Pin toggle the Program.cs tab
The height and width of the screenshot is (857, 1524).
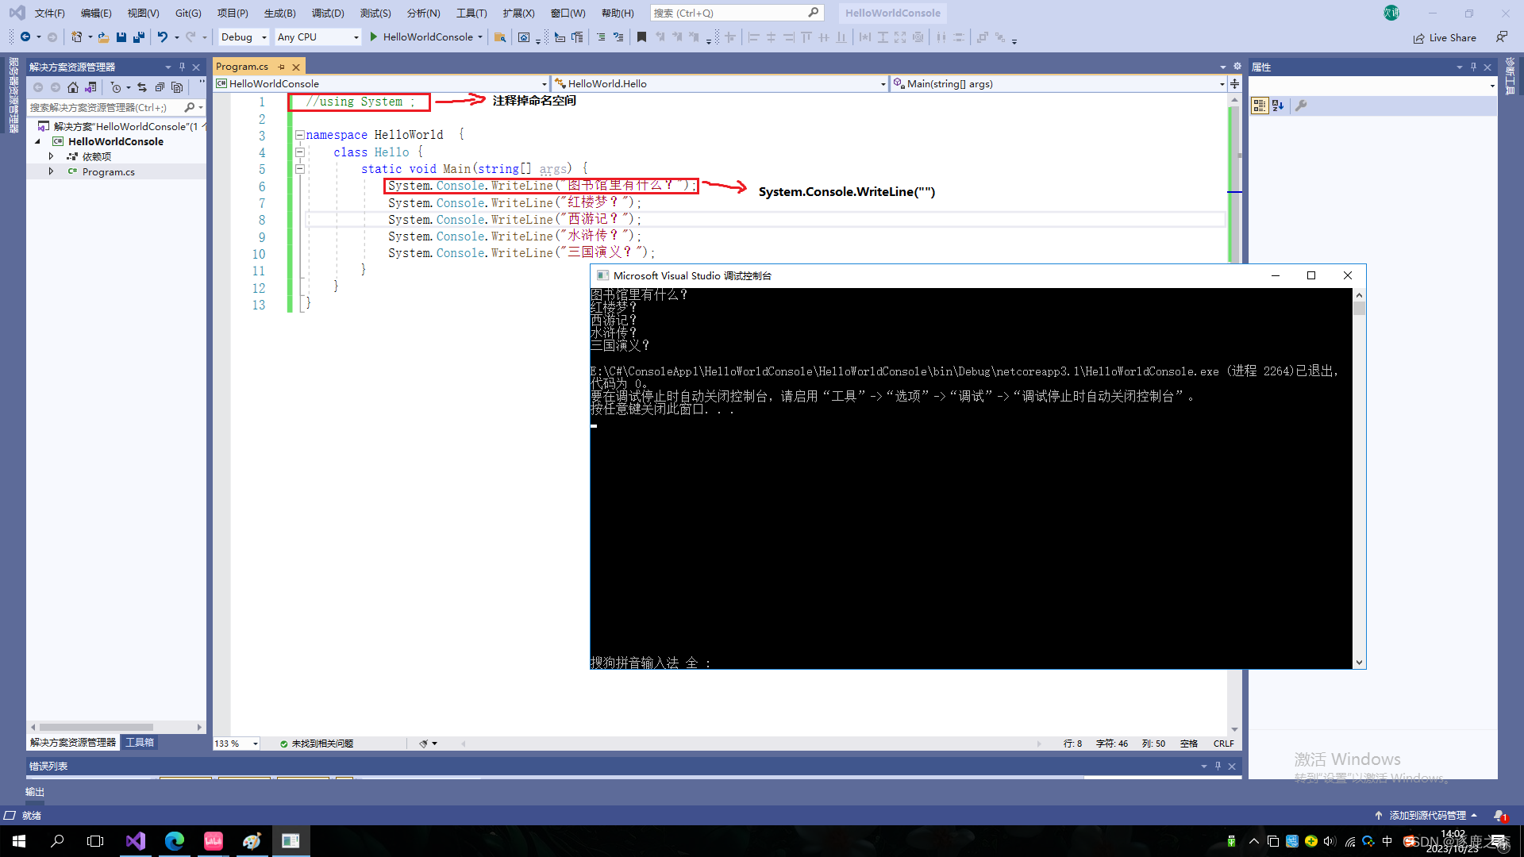282,67
